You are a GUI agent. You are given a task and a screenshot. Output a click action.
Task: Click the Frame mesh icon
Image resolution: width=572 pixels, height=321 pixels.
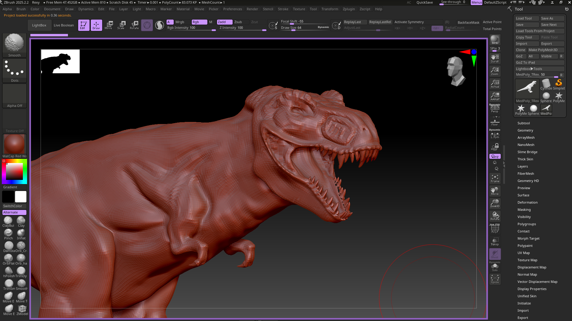coord(495,178)
